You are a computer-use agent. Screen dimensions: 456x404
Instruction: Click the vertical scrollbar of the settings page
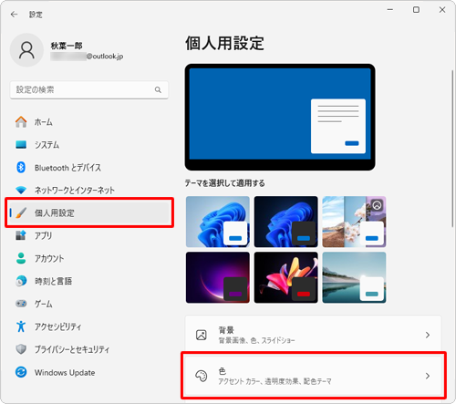pyautogui.click(x=452, y=149)
